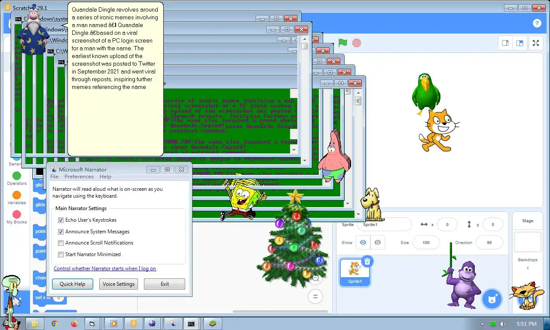Click the Scratch cat on the stage
The width and height of the screenshot is (550, 330).
coord(438,130)
